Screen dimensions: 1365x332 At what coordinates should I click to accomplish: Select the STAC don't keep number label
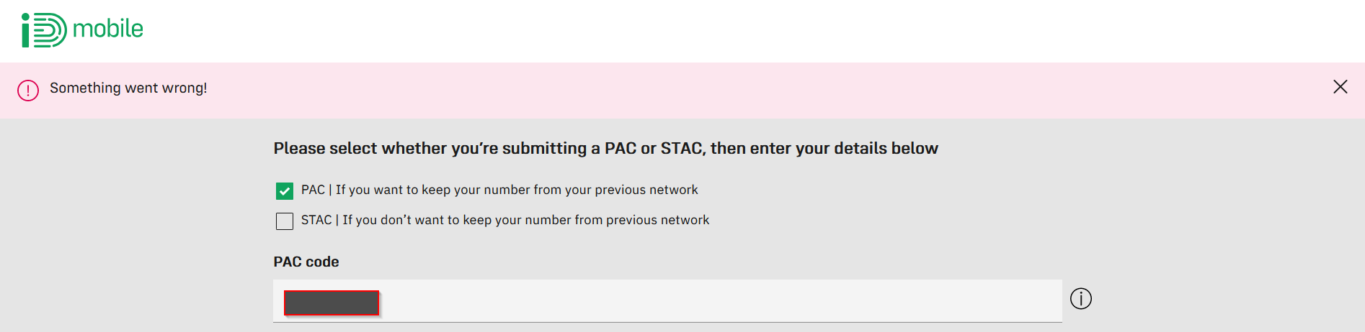tap(505, 220)
